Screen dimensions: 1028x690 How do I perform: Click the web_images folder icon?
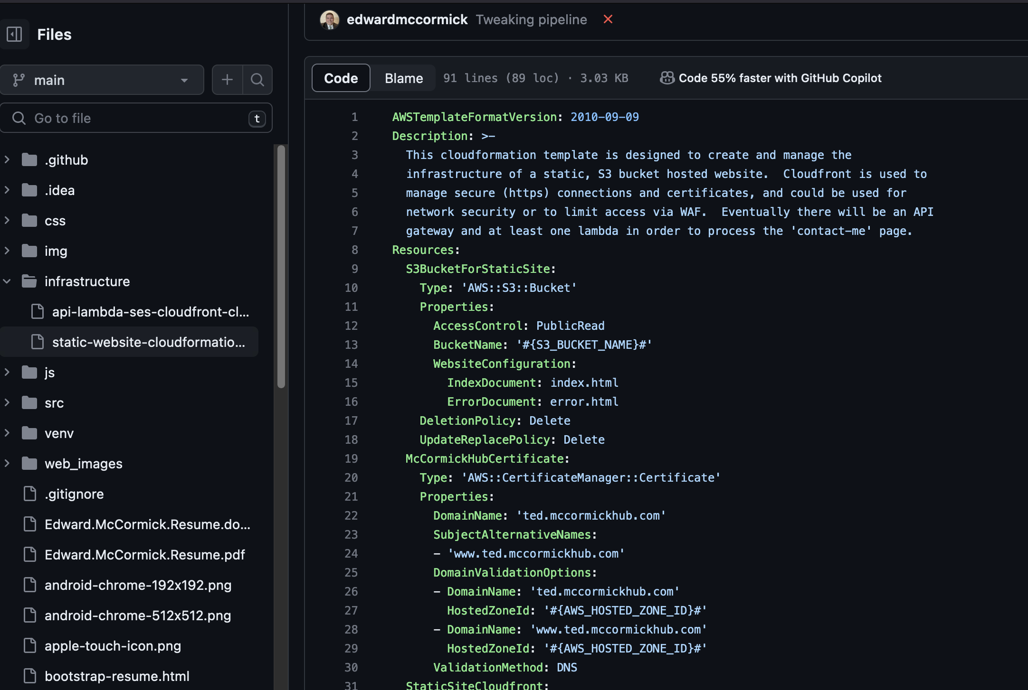click(29, 464)
